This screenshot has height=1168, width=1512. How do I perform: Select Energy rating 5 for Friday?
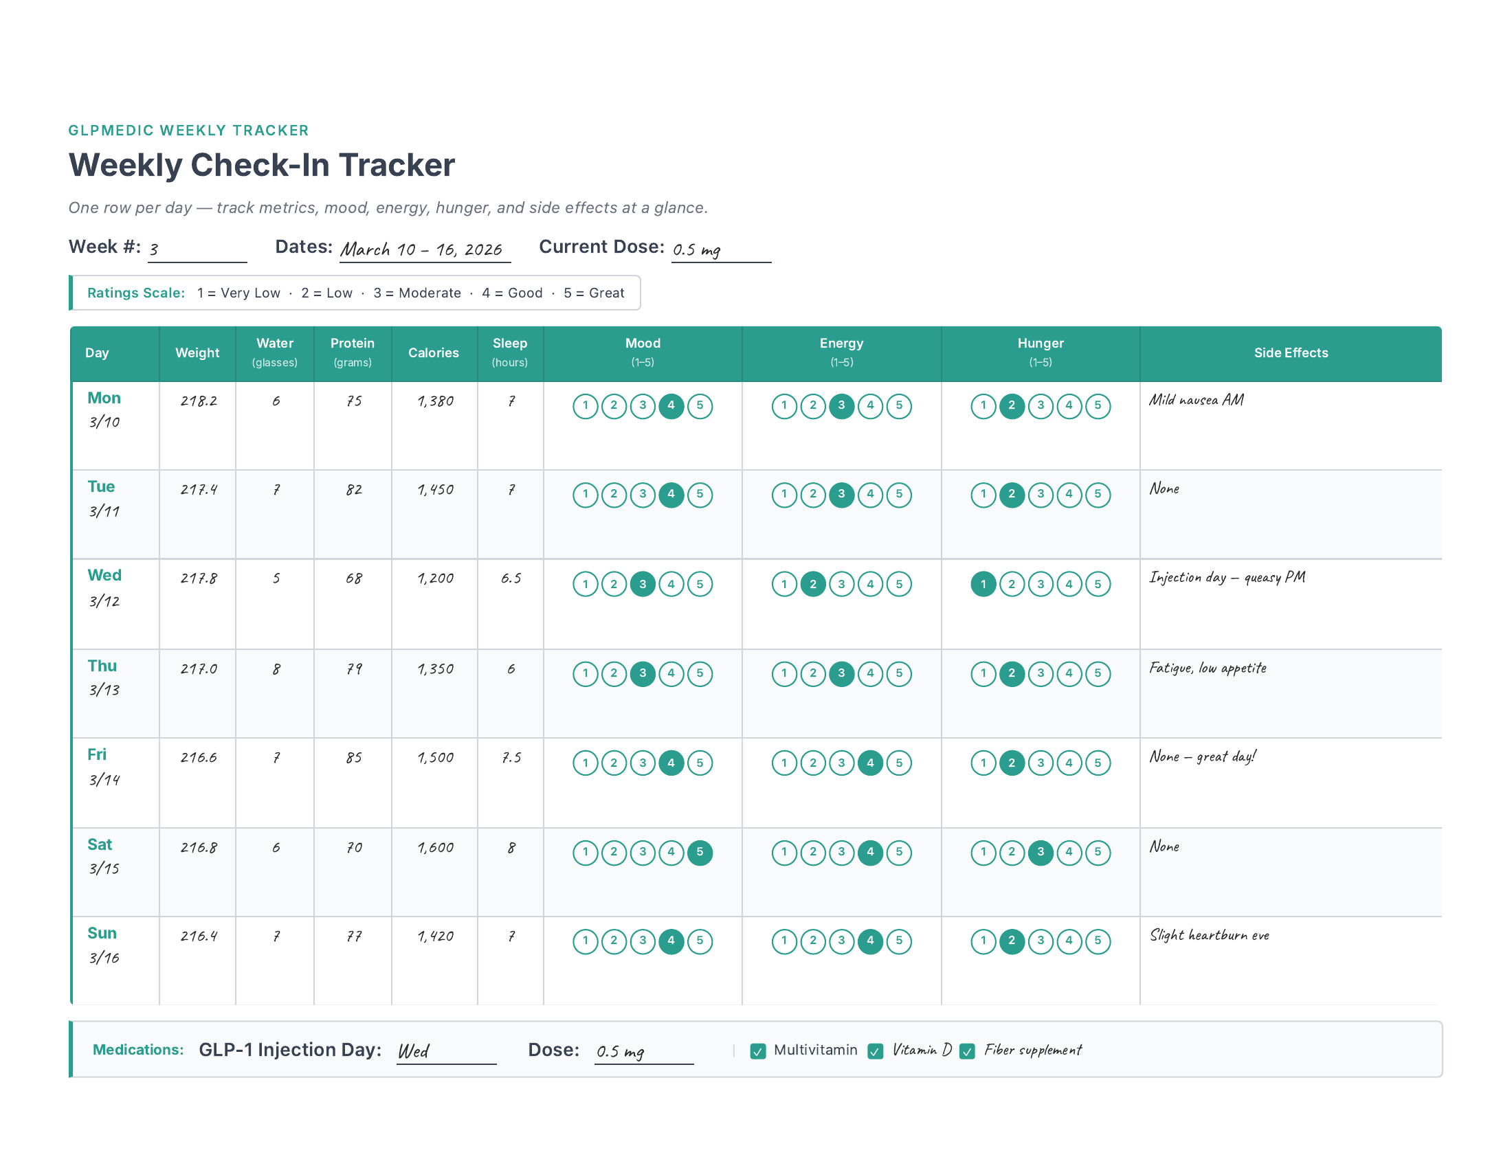click(899, 763)
